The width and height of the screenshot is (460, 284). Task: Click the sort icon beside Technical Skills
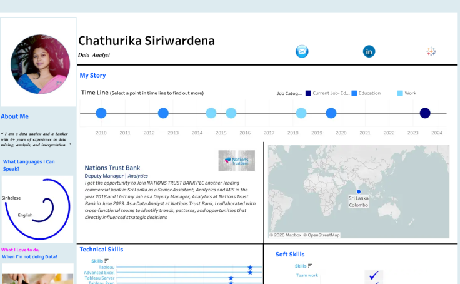(x=106, y=260)
